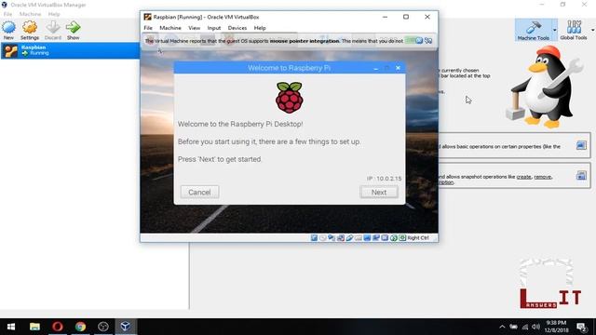
Task: Click Snapshots tool icon in Manager pane
Action: click(581, 175)
